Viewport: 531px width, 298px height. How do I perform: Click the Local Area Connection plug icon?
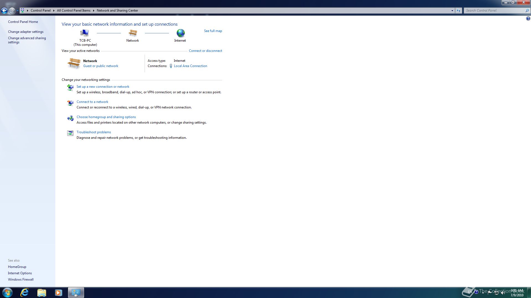tap(171, 66)
